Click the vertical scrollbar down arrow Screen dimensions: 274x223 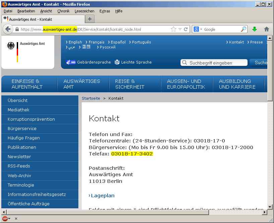coord(270,207)
